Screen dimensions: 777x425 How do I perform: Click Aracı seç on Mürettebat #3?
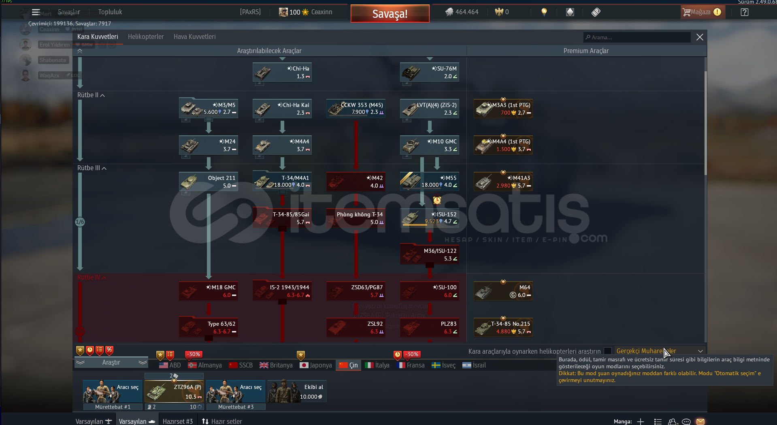coord(236,391)
